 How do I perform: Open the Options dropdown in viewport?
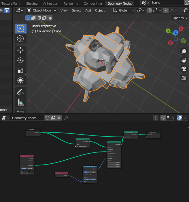pyautogui.click(x=179, y=18)
